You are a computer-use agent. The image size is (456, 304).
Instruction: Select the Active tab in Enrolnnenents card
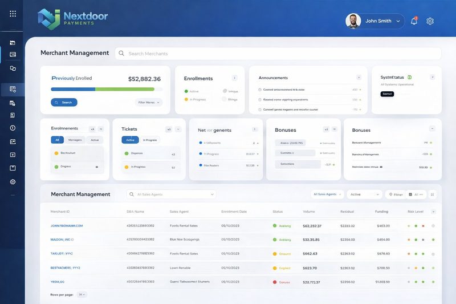95,140
